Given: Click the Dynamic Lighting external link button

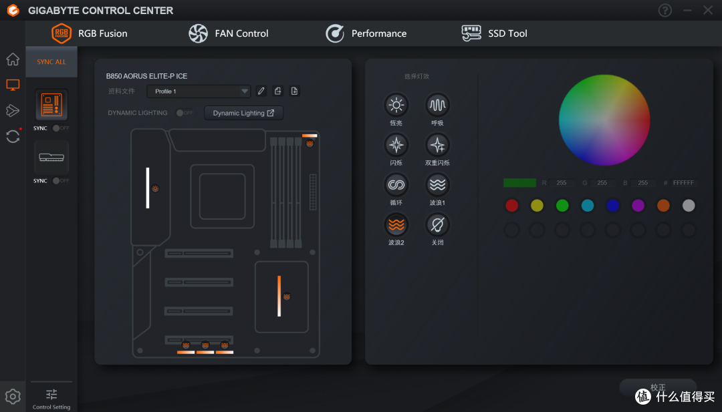Looking at the screenshot, I should (x=243, y=113).
